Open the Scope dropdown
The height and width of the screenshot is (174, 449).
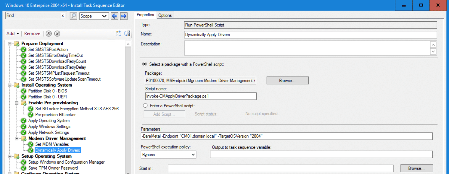pos(94,16)
